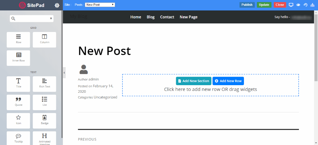Click the widget search input field
The width and height of the screenshot is (318, 145).
click(x=32, y=19)
